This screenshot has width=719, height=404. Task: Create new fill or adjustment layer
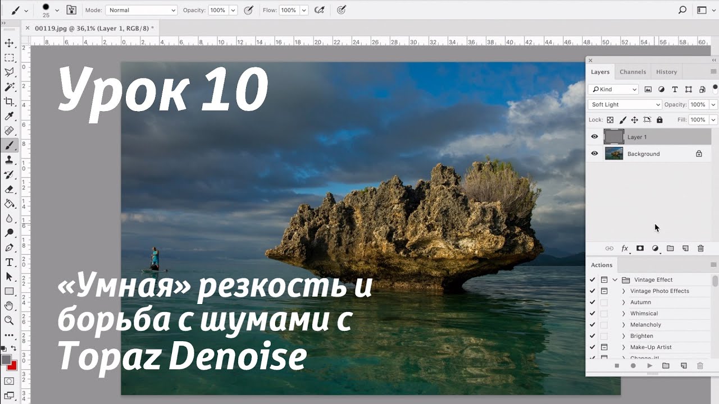pos(655,248)
